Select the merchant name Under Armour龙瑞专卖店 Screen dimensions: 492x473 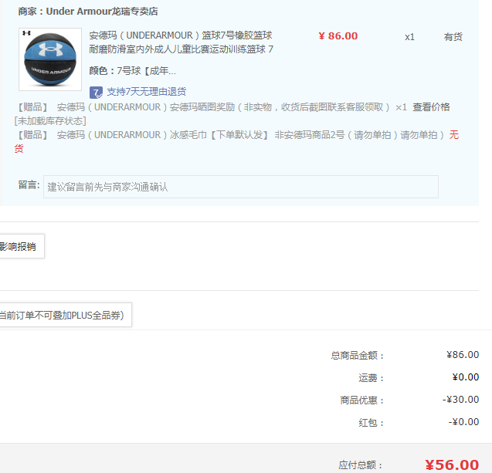point(102,12)
